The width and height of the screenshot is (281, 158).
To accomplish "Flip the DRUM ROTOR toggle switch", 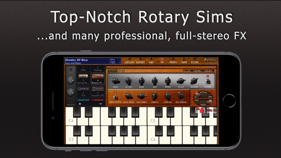I will tap(115, 97).
